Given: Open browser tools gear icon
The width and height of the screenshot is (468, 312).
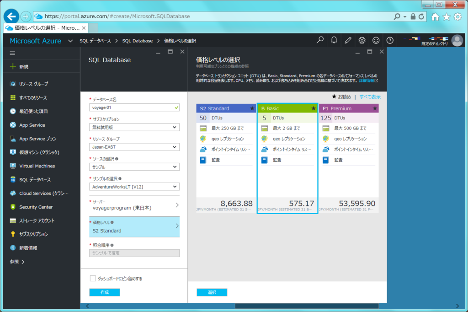Looking at the screenshot, I should pos(458,17).
